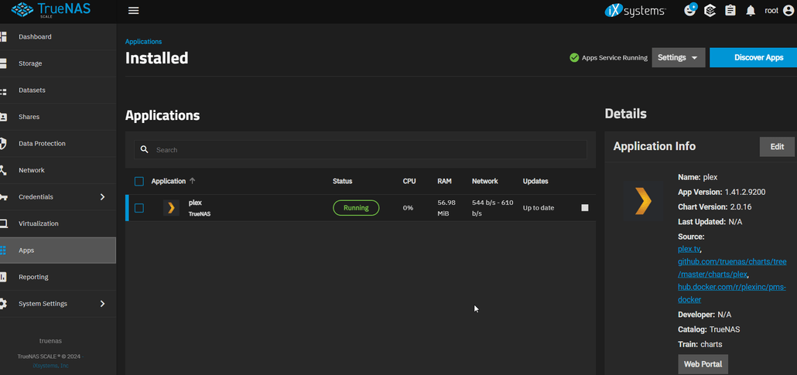This screenshot has width=797, height=375.
Task: Click the App Version 1.41.2.9200 text
Action: pos(722,192)
